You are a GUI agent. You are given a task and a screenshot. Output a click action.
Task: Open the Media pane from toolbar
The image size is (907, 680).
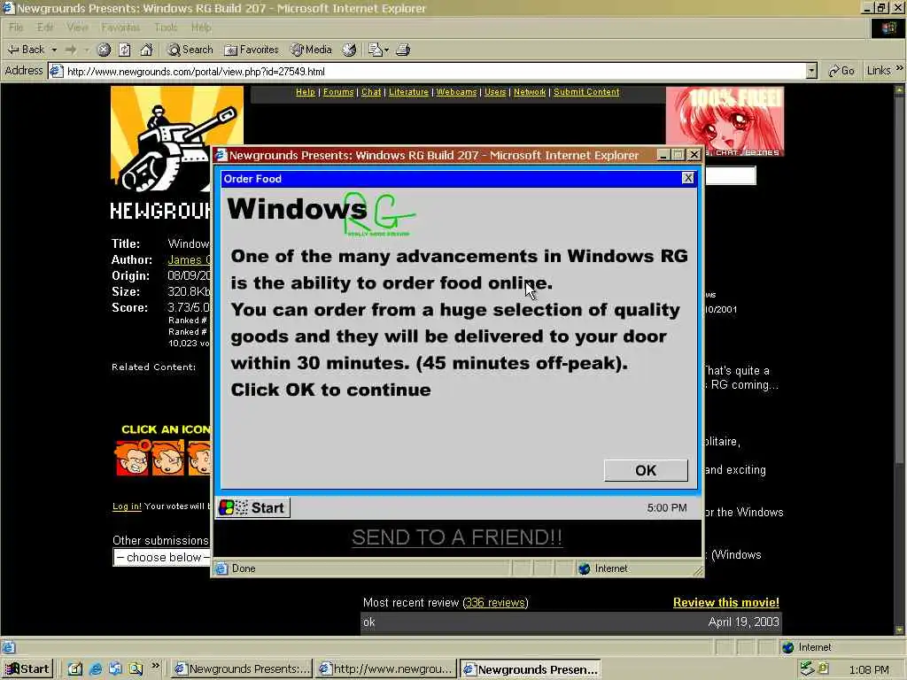coord(312,50)
